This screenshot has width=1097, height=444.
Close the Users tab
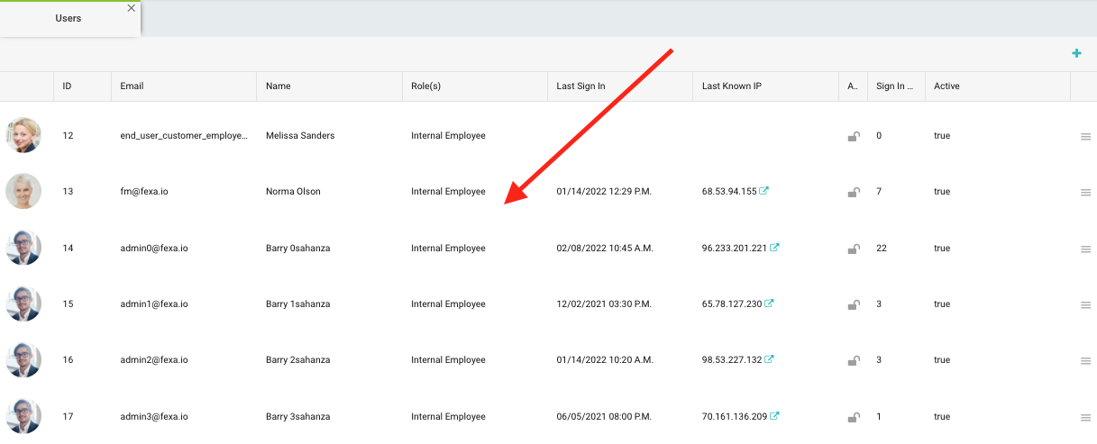[132, 8]
